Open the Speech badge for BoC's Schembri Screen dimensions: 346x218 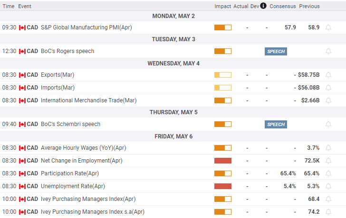click(276, 124)
